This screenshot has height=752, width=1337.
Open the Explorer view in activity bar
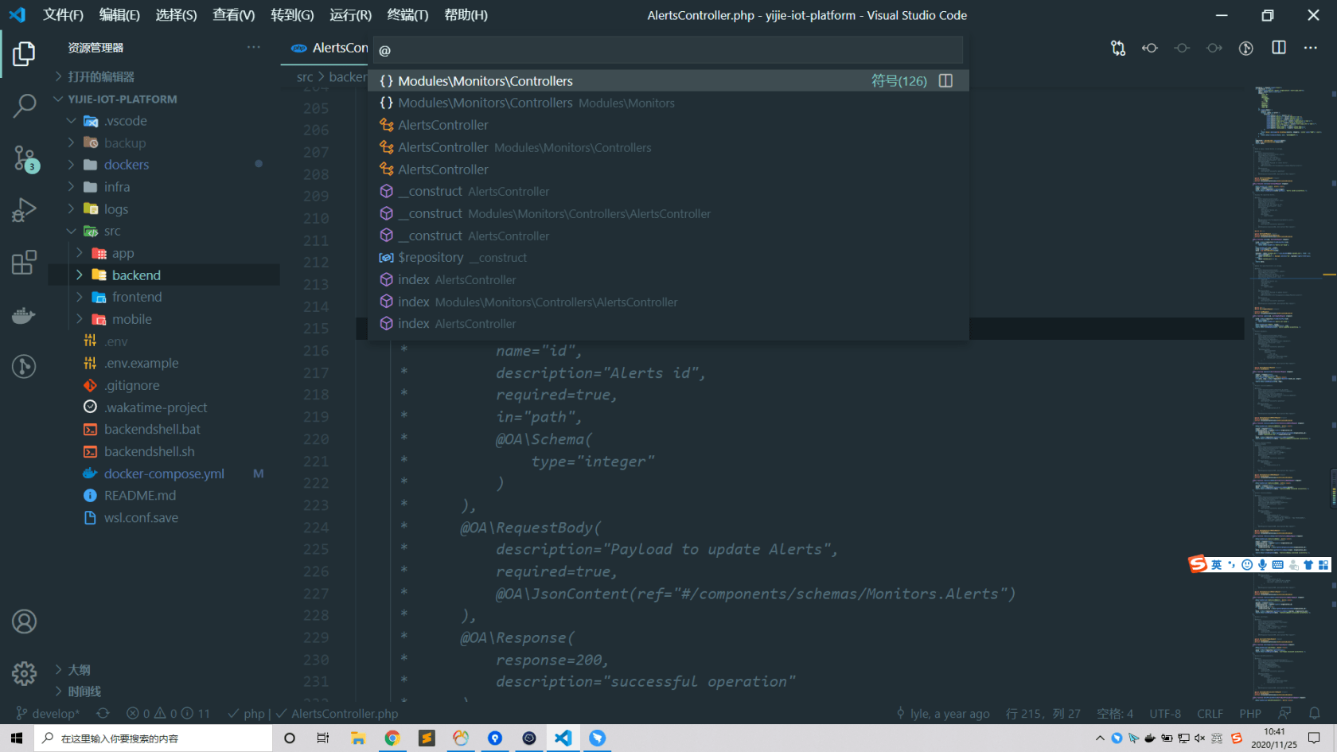coord(24,53)
